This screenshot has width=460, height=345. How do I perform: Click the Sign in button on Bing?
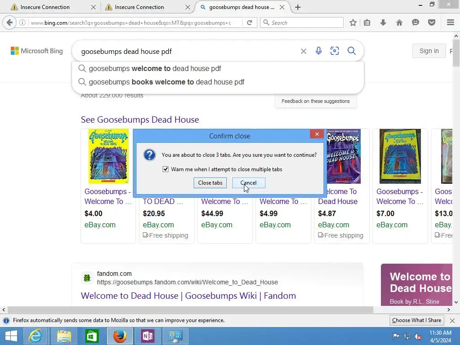[429, 51]
